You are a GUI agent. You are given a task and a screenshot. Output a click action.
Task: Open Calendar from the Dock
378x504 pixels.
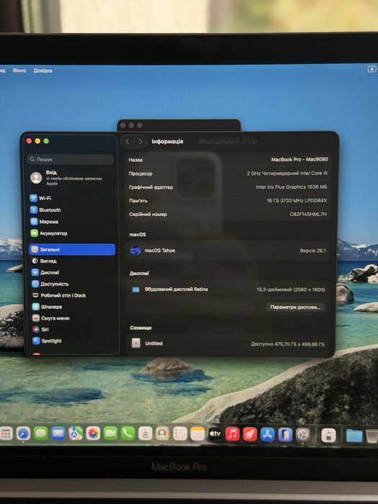pos(145,434)
